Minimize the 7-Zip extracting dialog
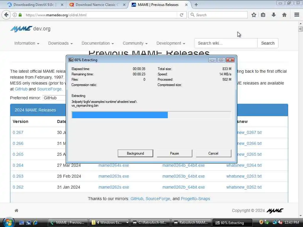 [x=212, y=60]
